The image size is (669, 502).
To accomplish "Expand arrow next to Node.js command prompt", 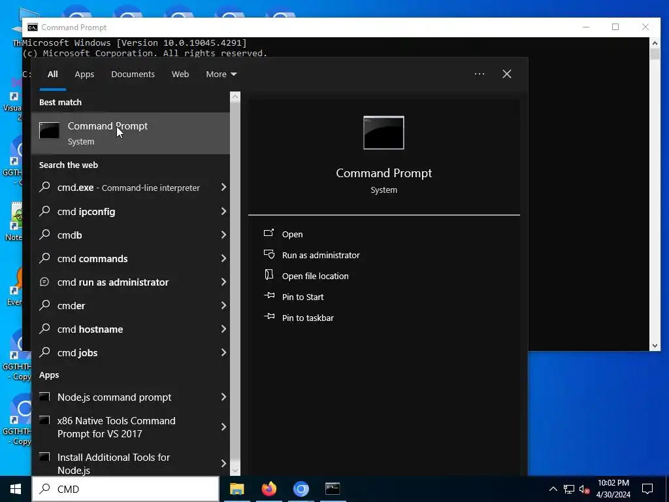I will pyautogui.click(x=223, y=397).
